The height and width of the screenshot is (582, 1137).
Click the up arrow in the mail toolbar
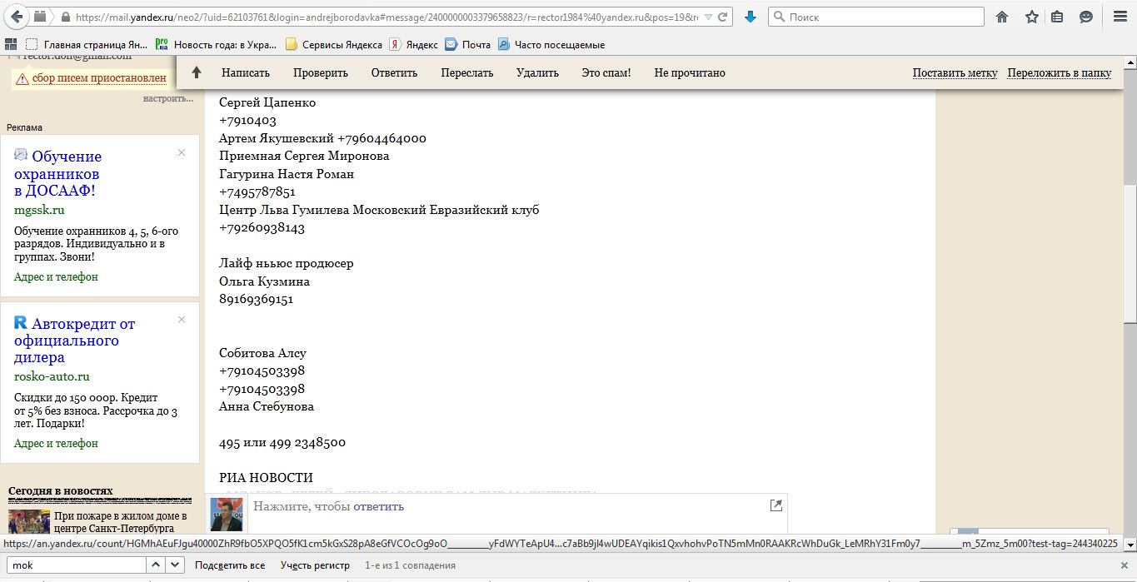click(x=197, y=72)
